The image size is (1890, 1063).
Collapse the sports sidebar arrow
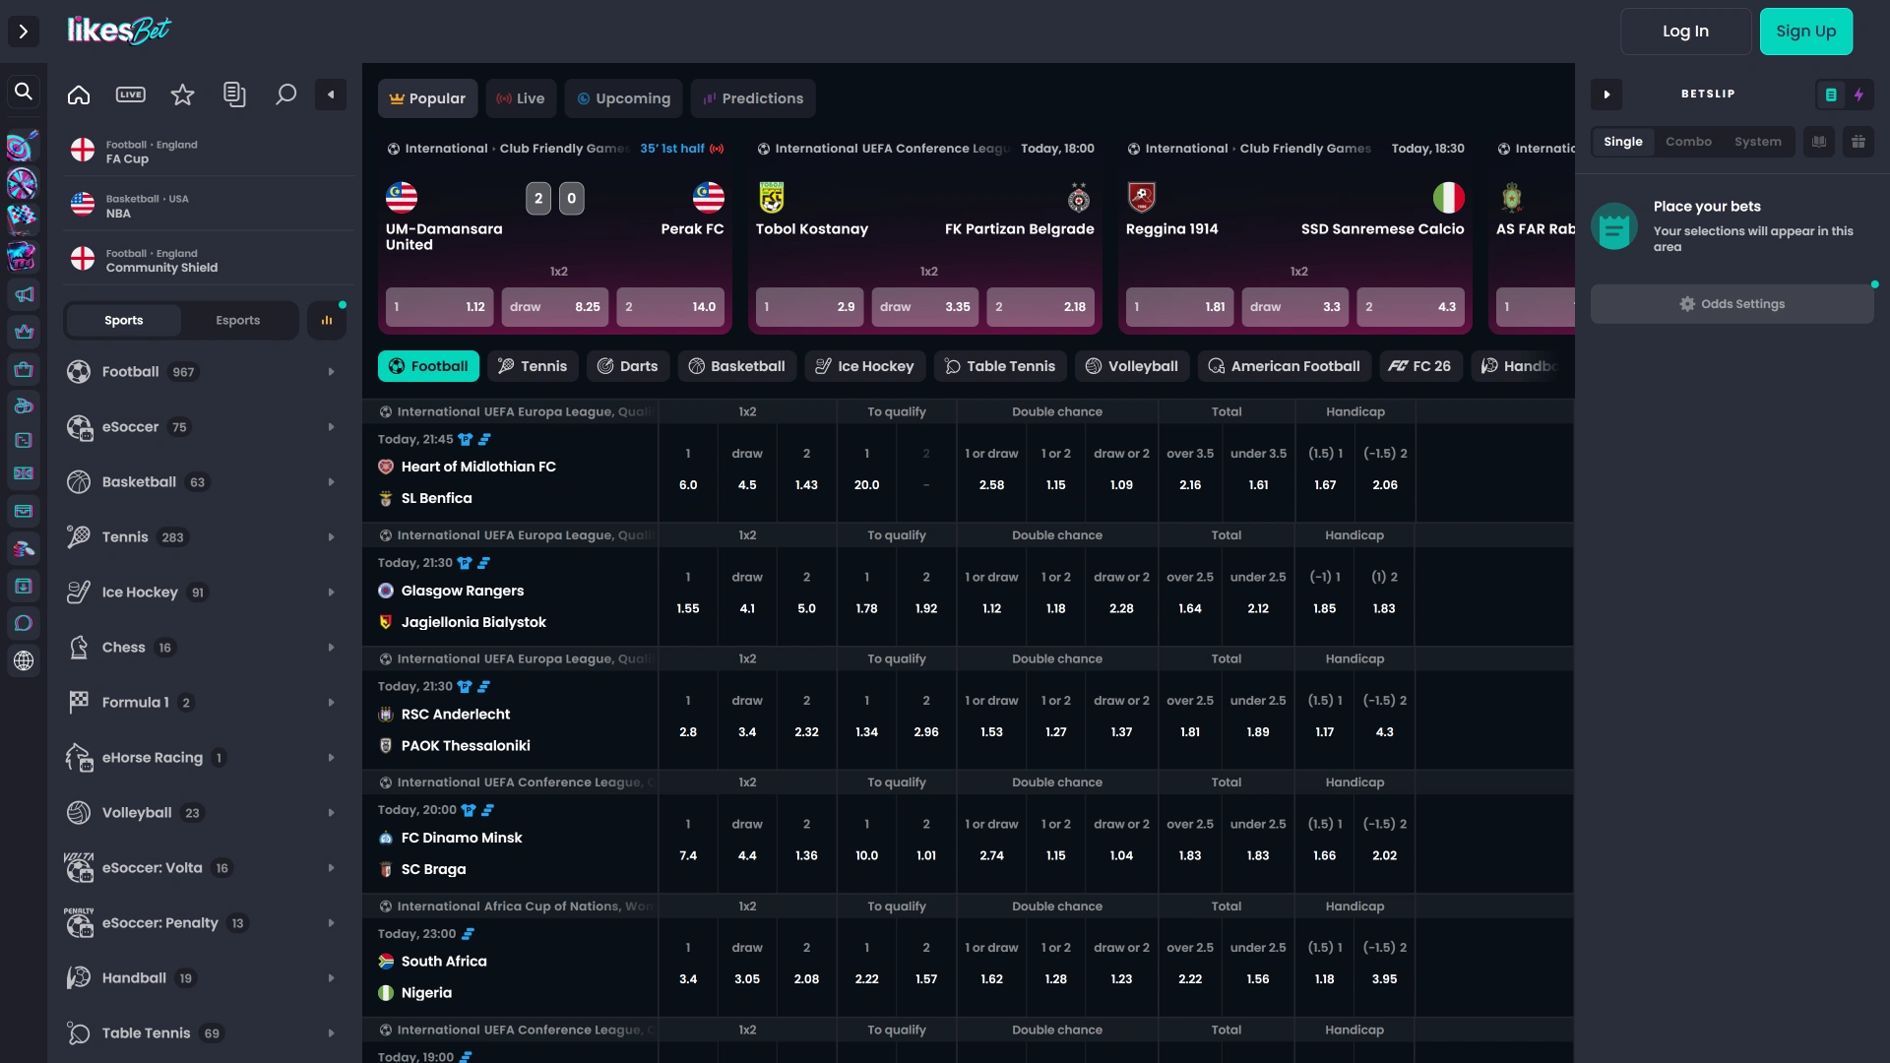(x=331, y=94)
